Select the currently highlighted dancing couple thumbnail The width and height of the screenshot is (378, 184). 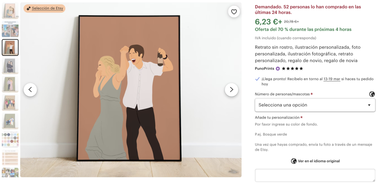[x=10, y=48]
